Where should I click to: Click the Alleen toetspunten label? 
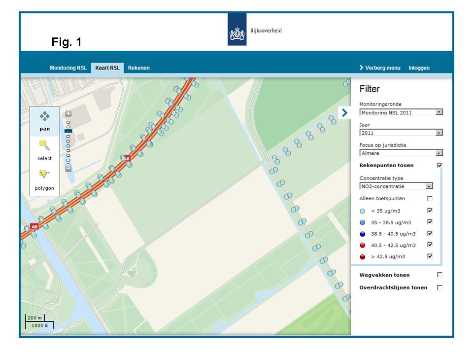(382, 198)
